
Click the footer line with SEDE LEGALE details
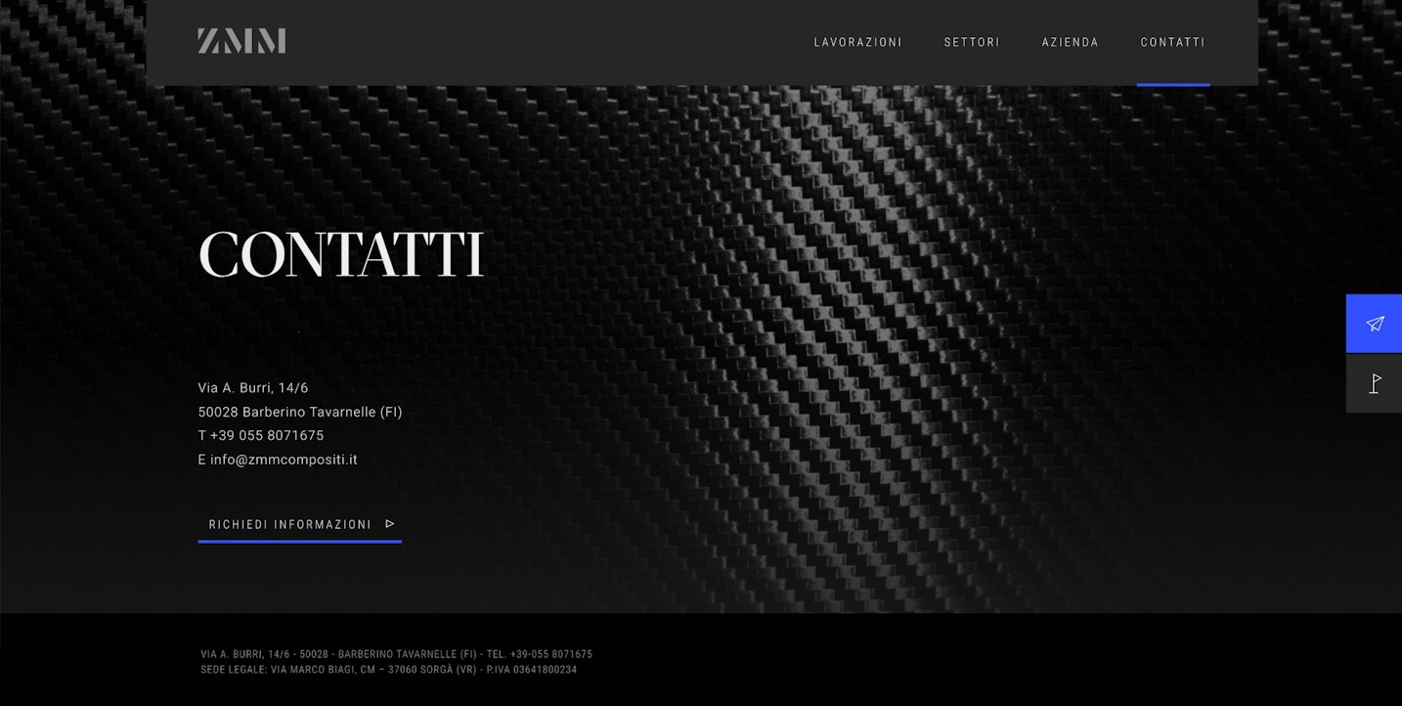pyautogui.click(x=388, y=670)
